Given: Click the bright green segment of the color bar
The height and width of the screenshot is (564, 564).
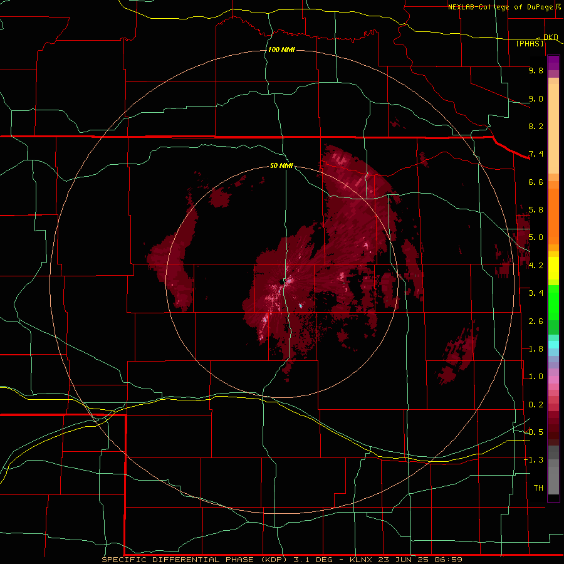Looking at the screenshot, I should tap(553, 303).
